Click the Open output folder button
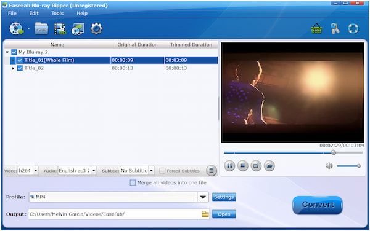The height and width of the screenshot is (231, 370). click(224, 214)
